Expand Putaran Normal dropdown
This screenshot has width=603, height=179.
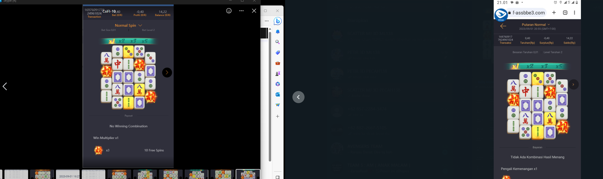coord(536,25)
